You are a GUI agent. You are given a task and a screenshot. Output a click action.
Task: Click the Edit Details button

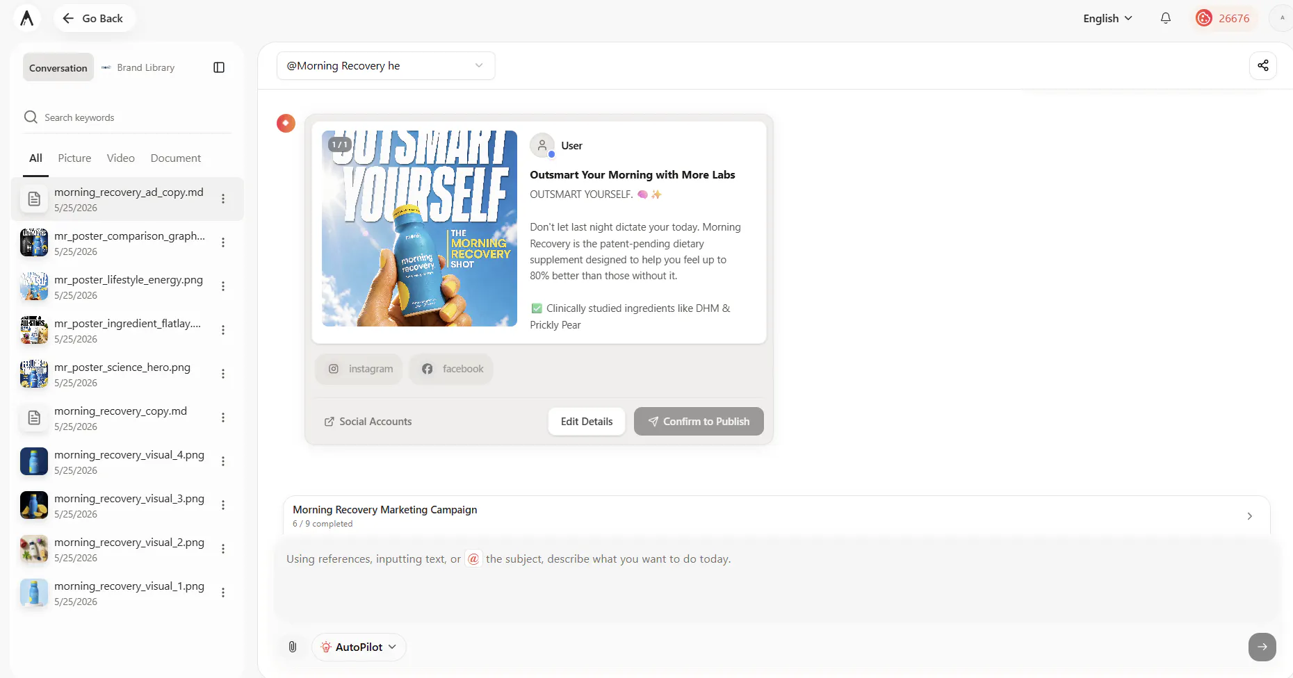pos(587,422)
